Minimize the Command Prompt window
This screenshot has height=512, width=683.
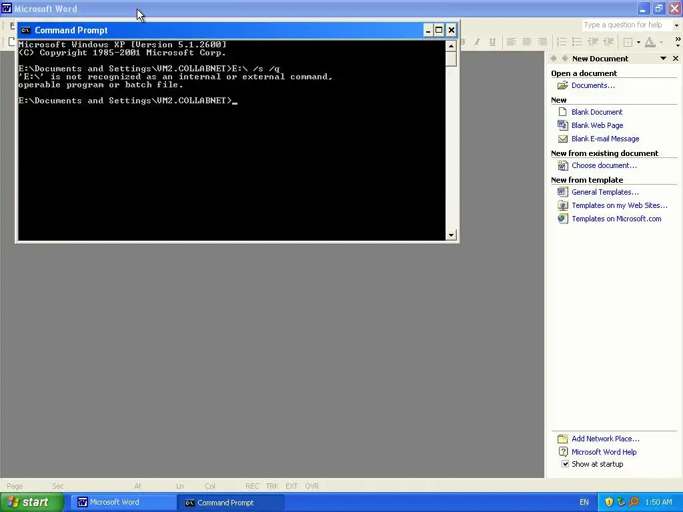(x=428, y=30)
